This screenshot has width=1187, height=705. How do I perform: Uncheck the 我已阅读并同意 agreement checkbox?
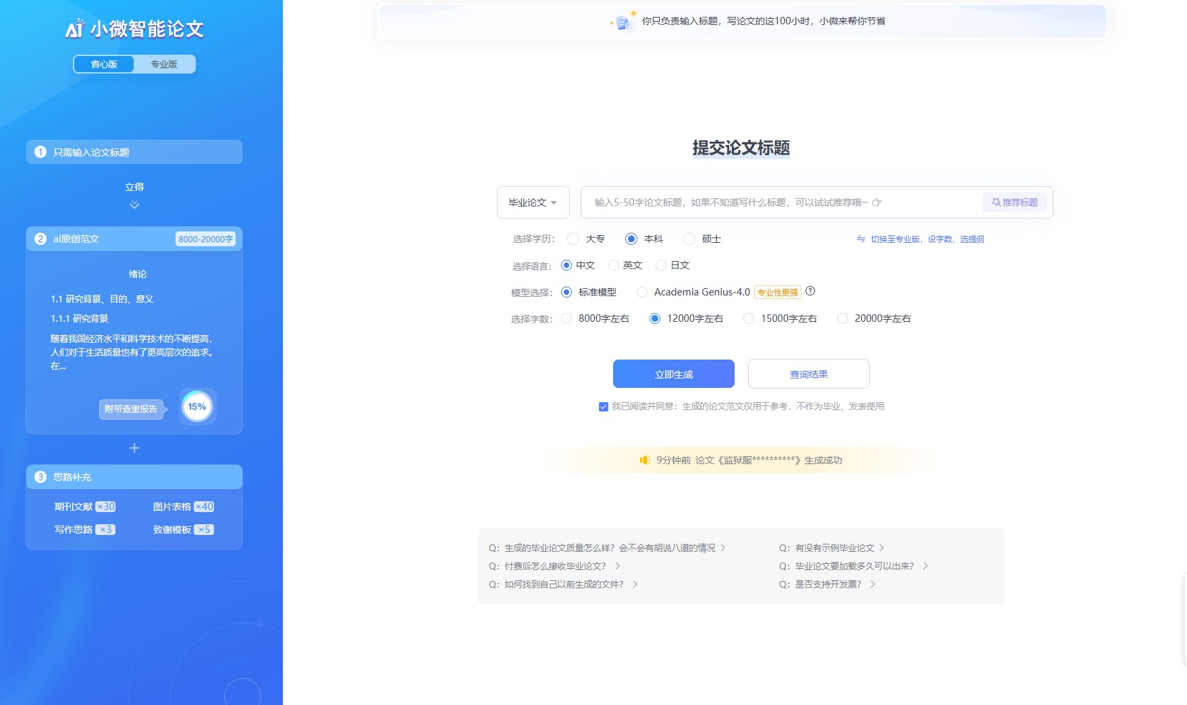point(603,406)
